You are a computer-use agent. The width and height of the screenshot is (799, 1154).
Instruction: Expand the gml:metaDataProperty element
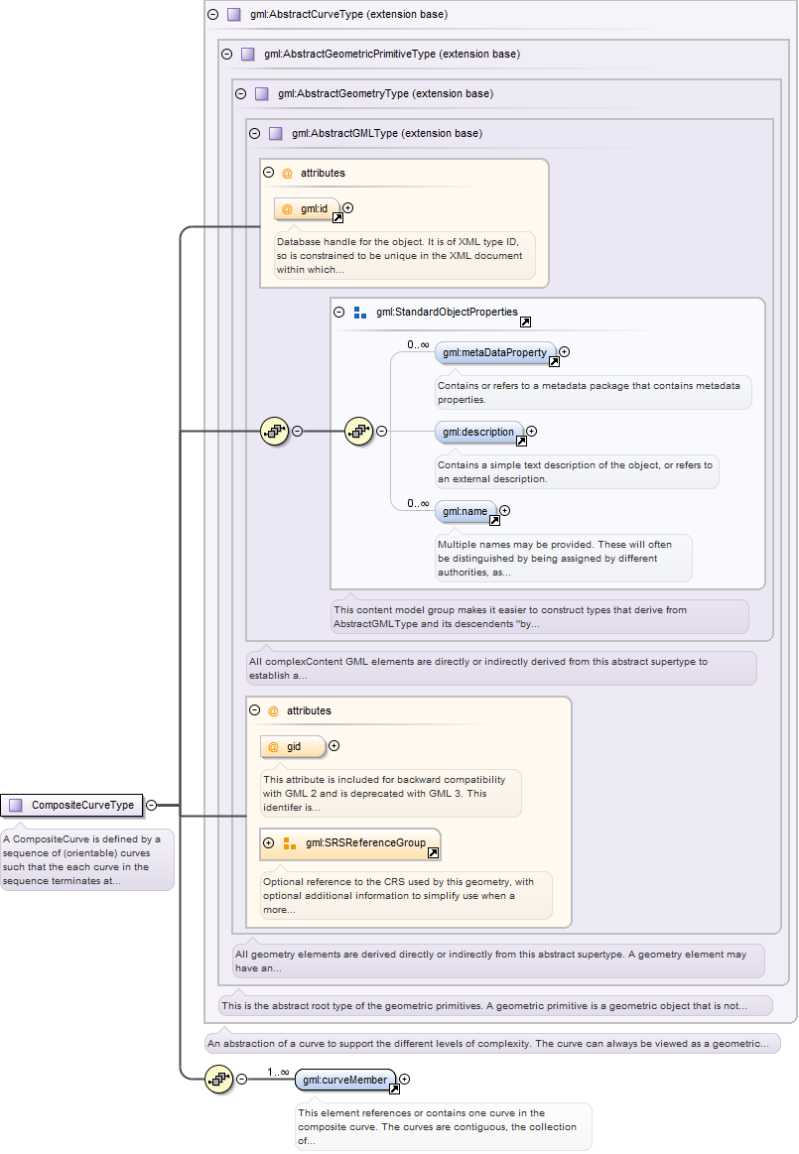click(x=564, y=352)
